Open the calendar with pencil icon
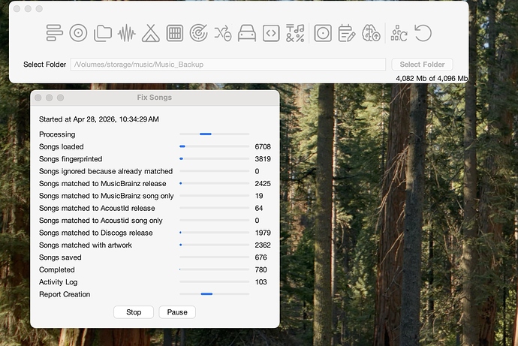This screenshot has width=518, height=346. tap(347, 33)
